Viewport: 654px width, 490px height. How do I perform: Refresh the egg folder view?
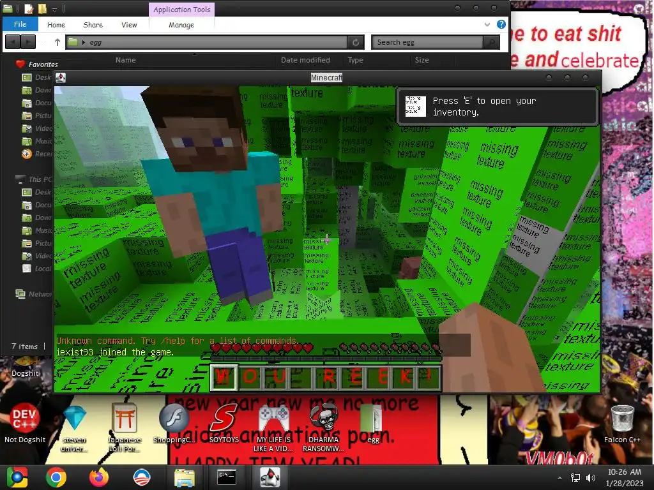tap(356, 42)
